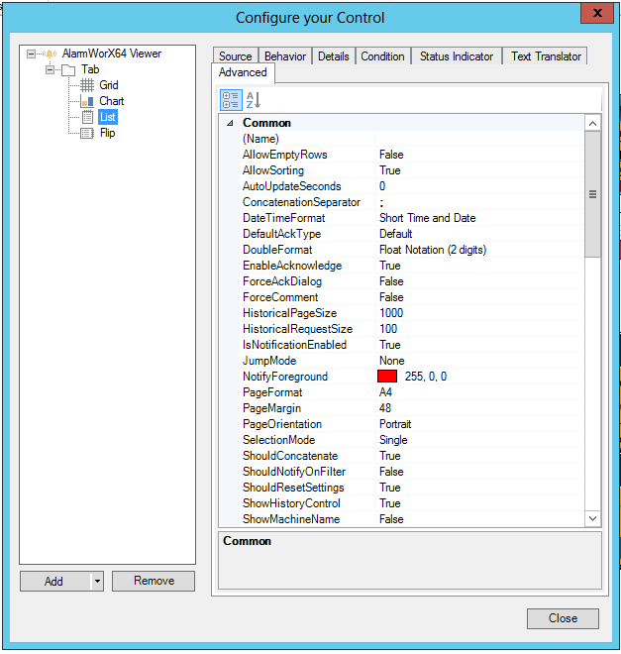Open the Add button dropdown arrow
The width and height of the screenshot is (621, 654).
97,582
